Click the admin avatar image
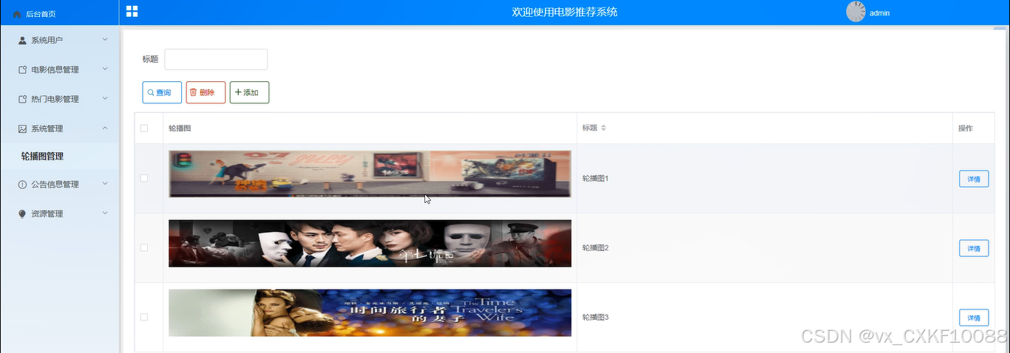The height and width of the screenshot is (353, 1010). point(855,12)
